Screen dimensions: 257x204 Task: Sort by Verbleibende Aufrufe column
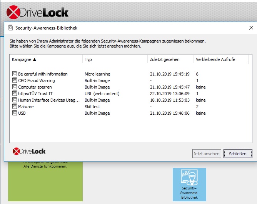click(x=220, y=59)
